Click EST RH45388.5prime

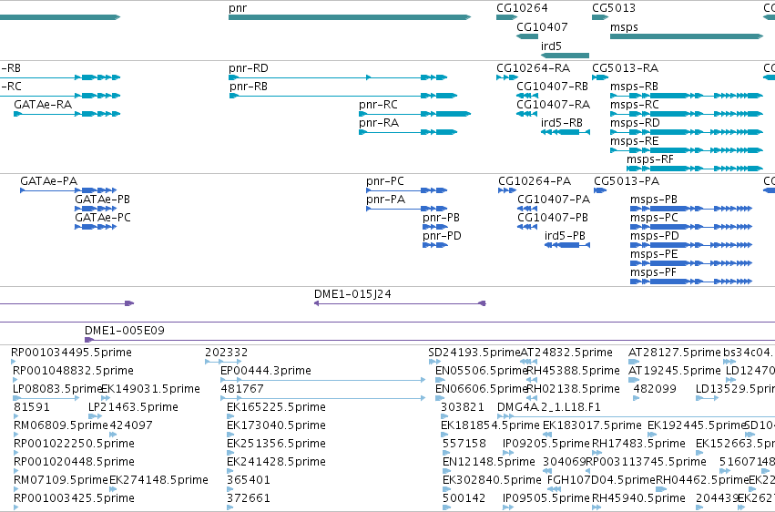(574, 371)
